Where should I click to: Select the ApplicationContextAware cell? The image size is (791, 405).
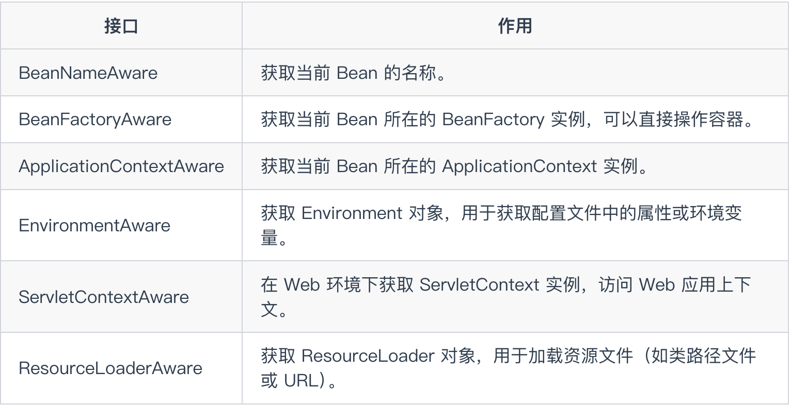pos(121,166)
